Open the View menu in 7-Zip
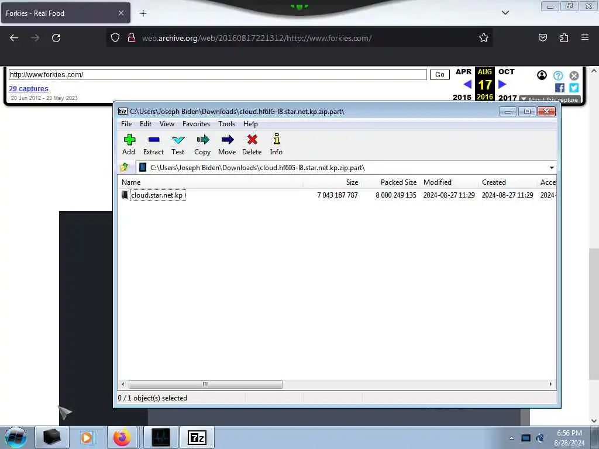Image resolution: width=599 pixels, height=449 pixels. click(167, 124)
